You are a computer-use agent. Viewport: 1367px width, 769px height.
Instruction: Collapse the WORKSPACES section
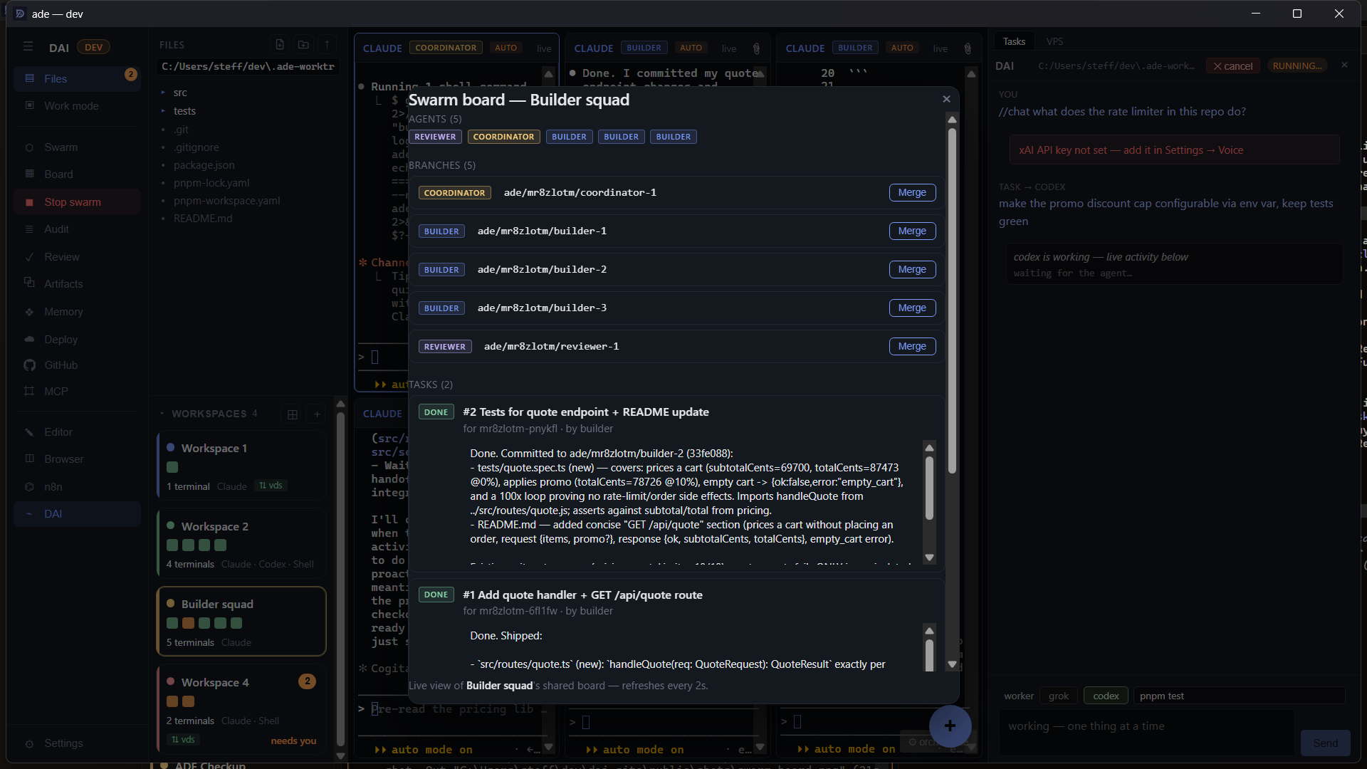(208, 414)
